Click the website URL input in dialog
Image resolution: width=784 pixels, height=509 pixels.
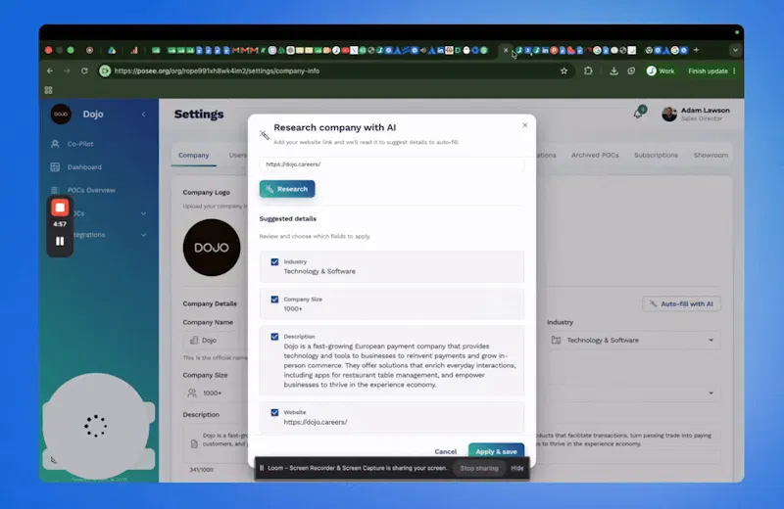coord(392,163)
